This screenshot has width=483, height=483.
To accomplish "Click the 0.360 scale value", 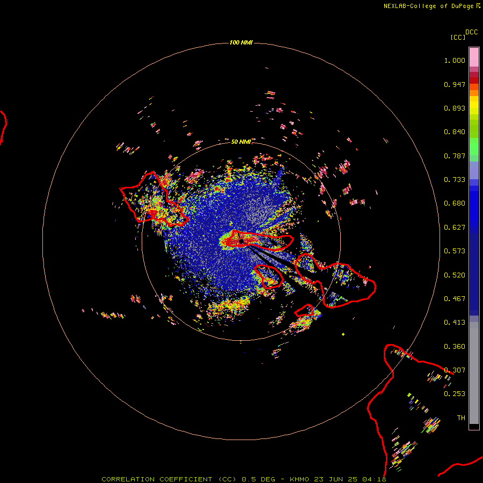I will coord(455,347).
